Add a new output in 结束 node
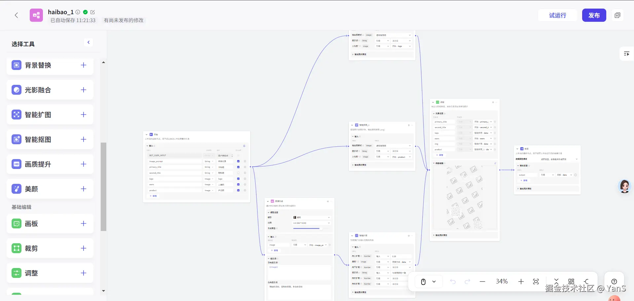Viewport: 634px width, 301px height. (x=524, y=181)
